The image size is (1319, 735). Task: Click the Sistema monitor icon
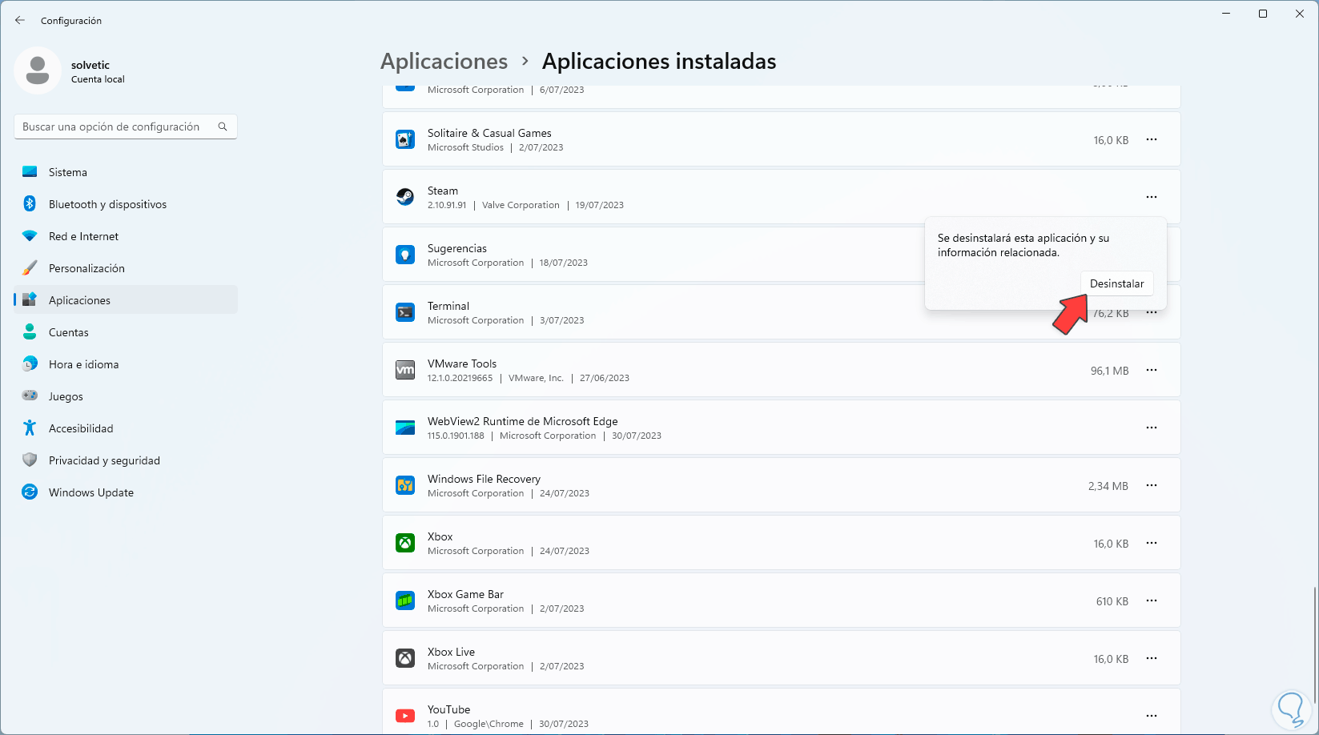pyautogui.click(x=30, y=172)
